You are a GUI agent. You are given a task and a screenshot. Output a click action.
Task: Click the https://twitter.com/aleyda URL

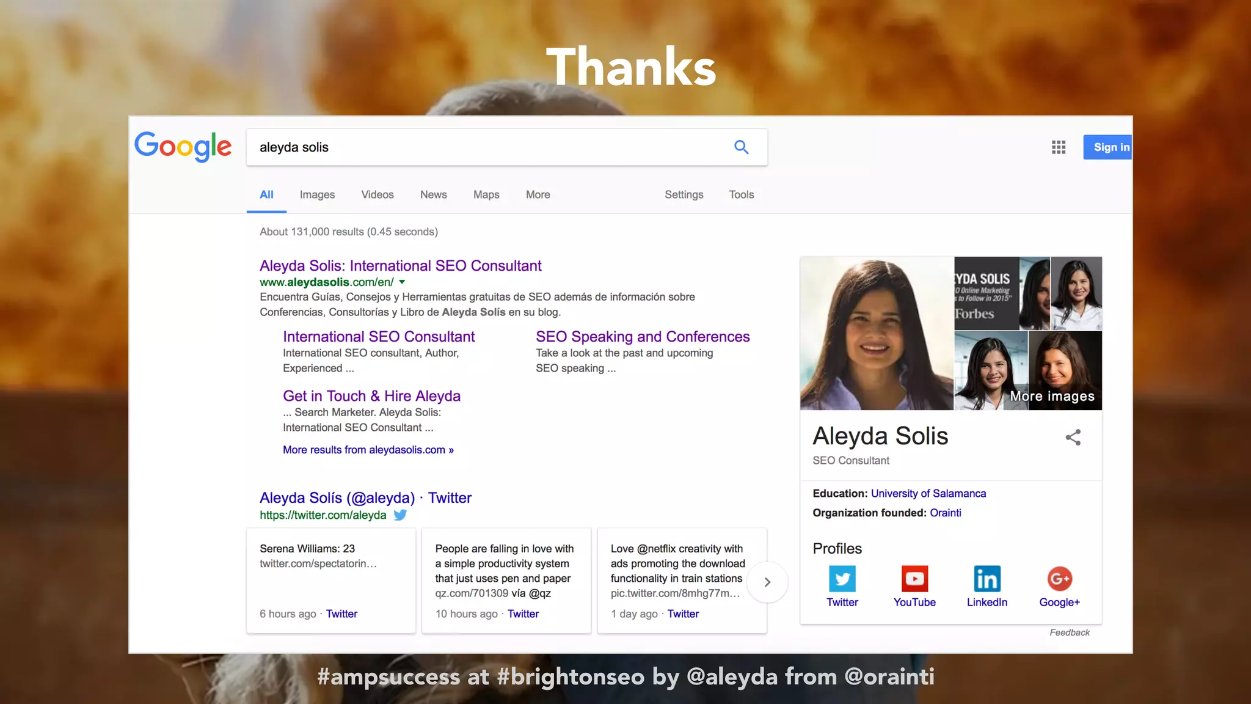(323, 515)
